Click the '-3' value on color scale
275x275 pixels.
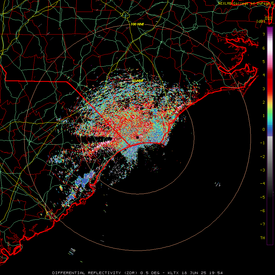coord(262,170)
